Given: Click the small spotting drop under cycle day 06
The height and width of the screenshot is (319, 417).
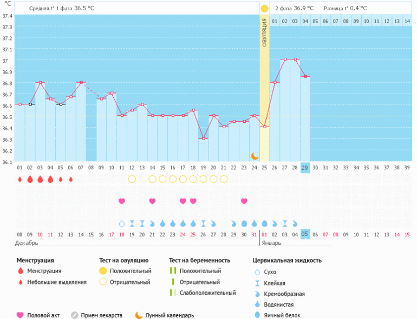Looking at the screenshot, I should 71,179.
